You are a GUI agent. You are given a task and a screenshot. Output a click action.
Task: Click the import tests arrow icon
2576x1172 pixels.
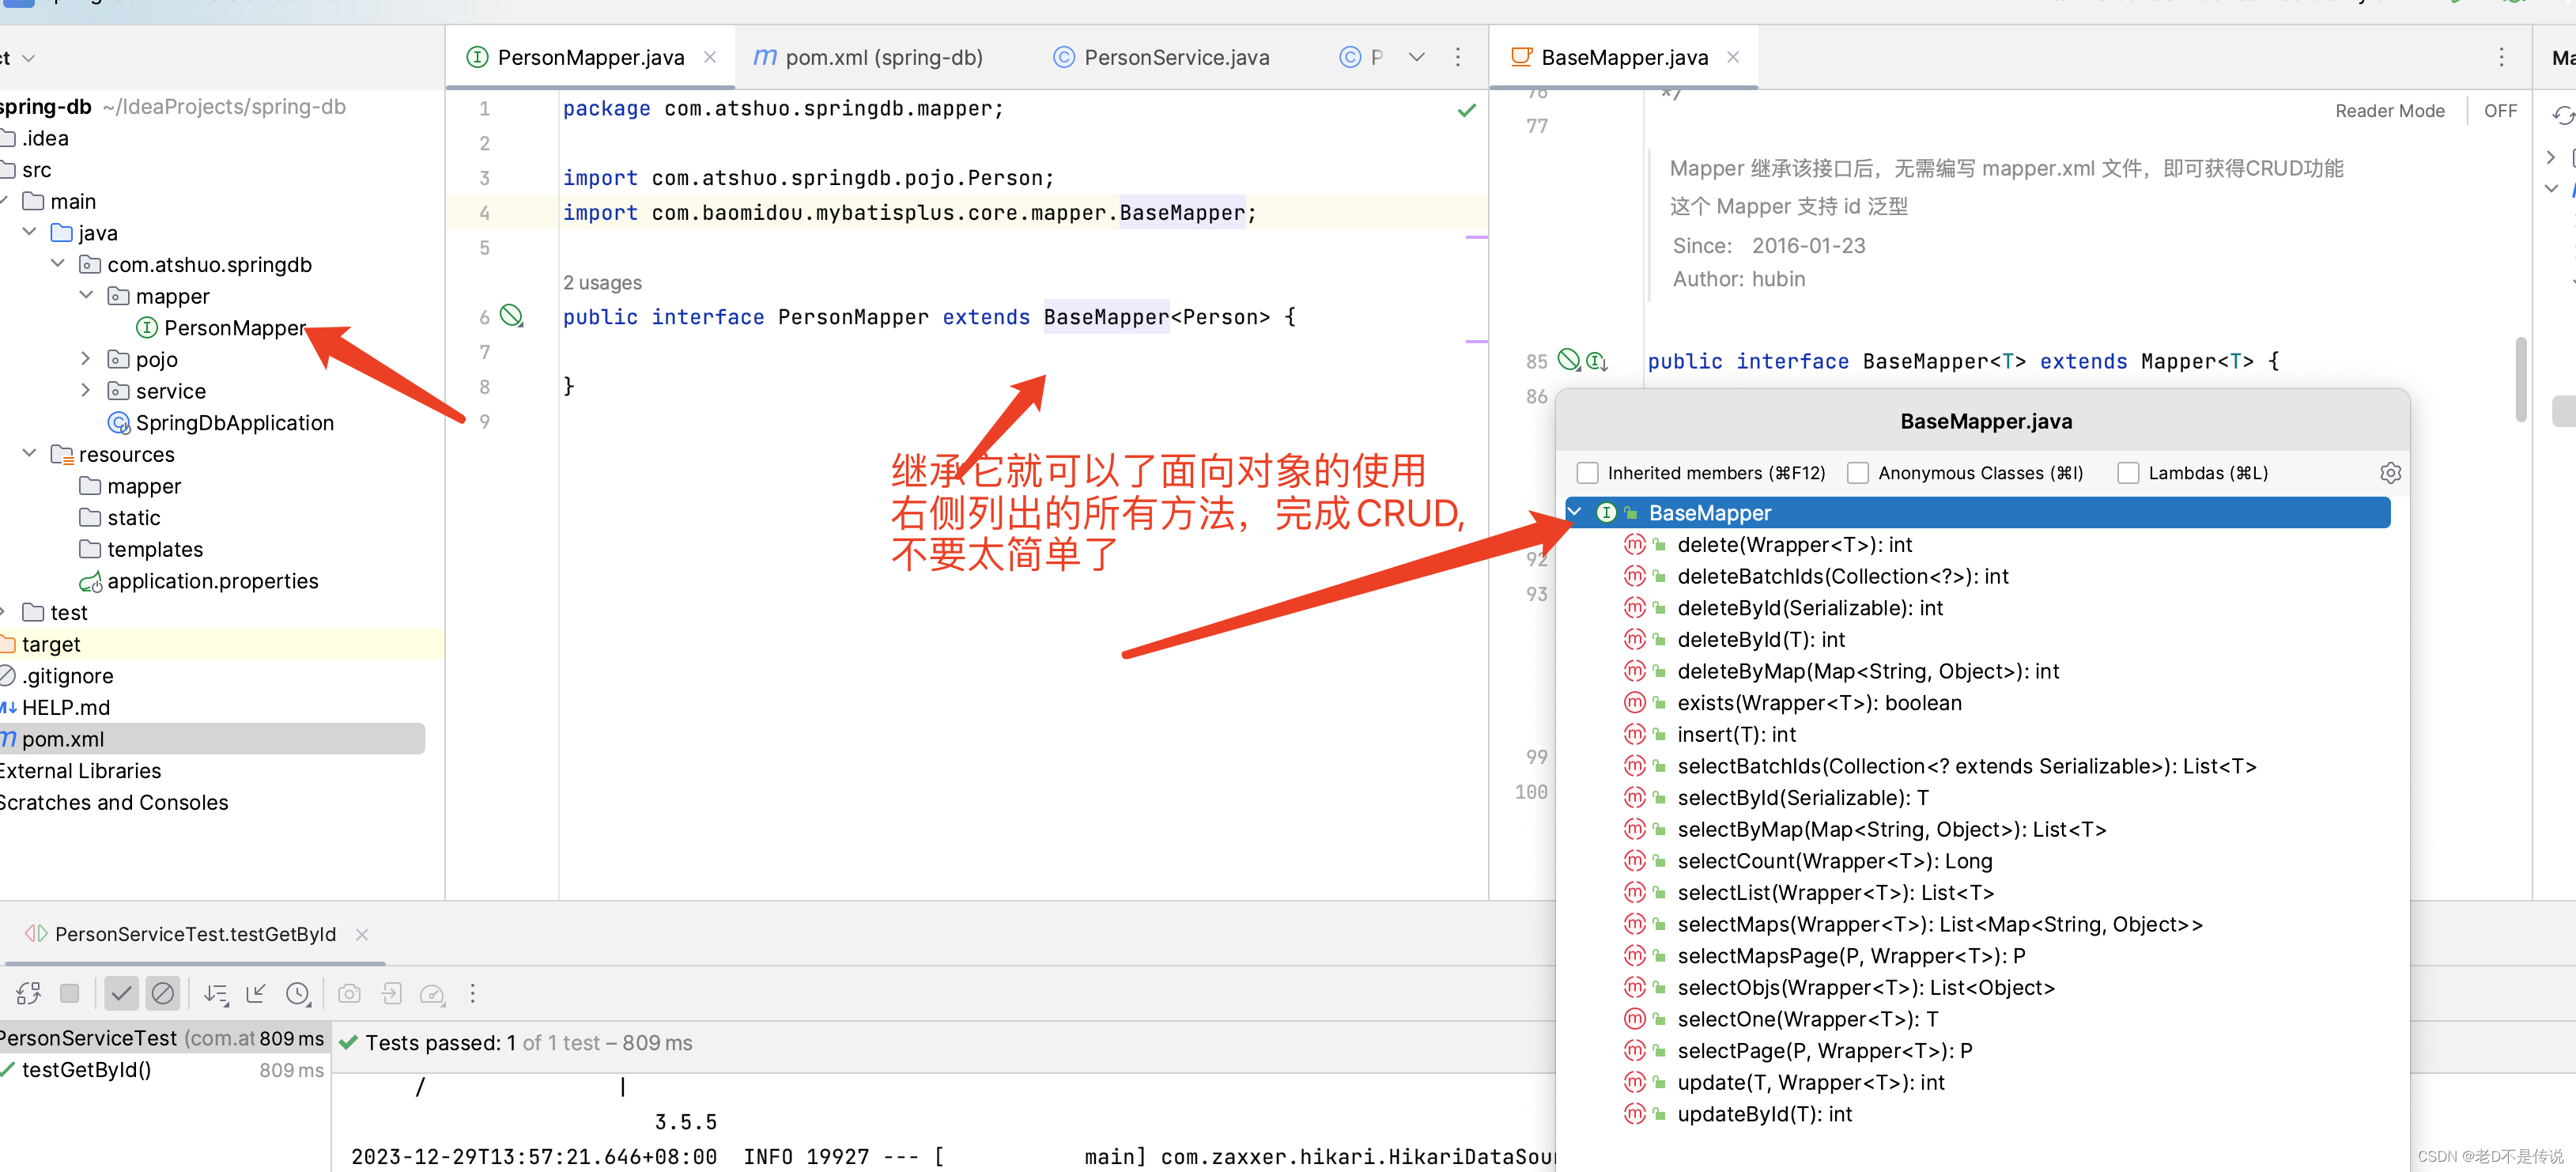[256, 993]
